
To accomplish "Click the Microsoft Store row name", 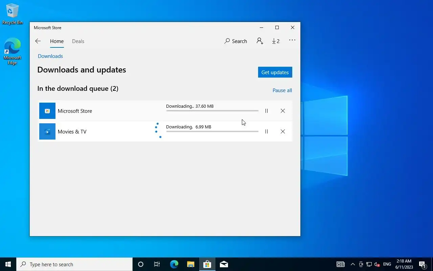I will 75,111.
